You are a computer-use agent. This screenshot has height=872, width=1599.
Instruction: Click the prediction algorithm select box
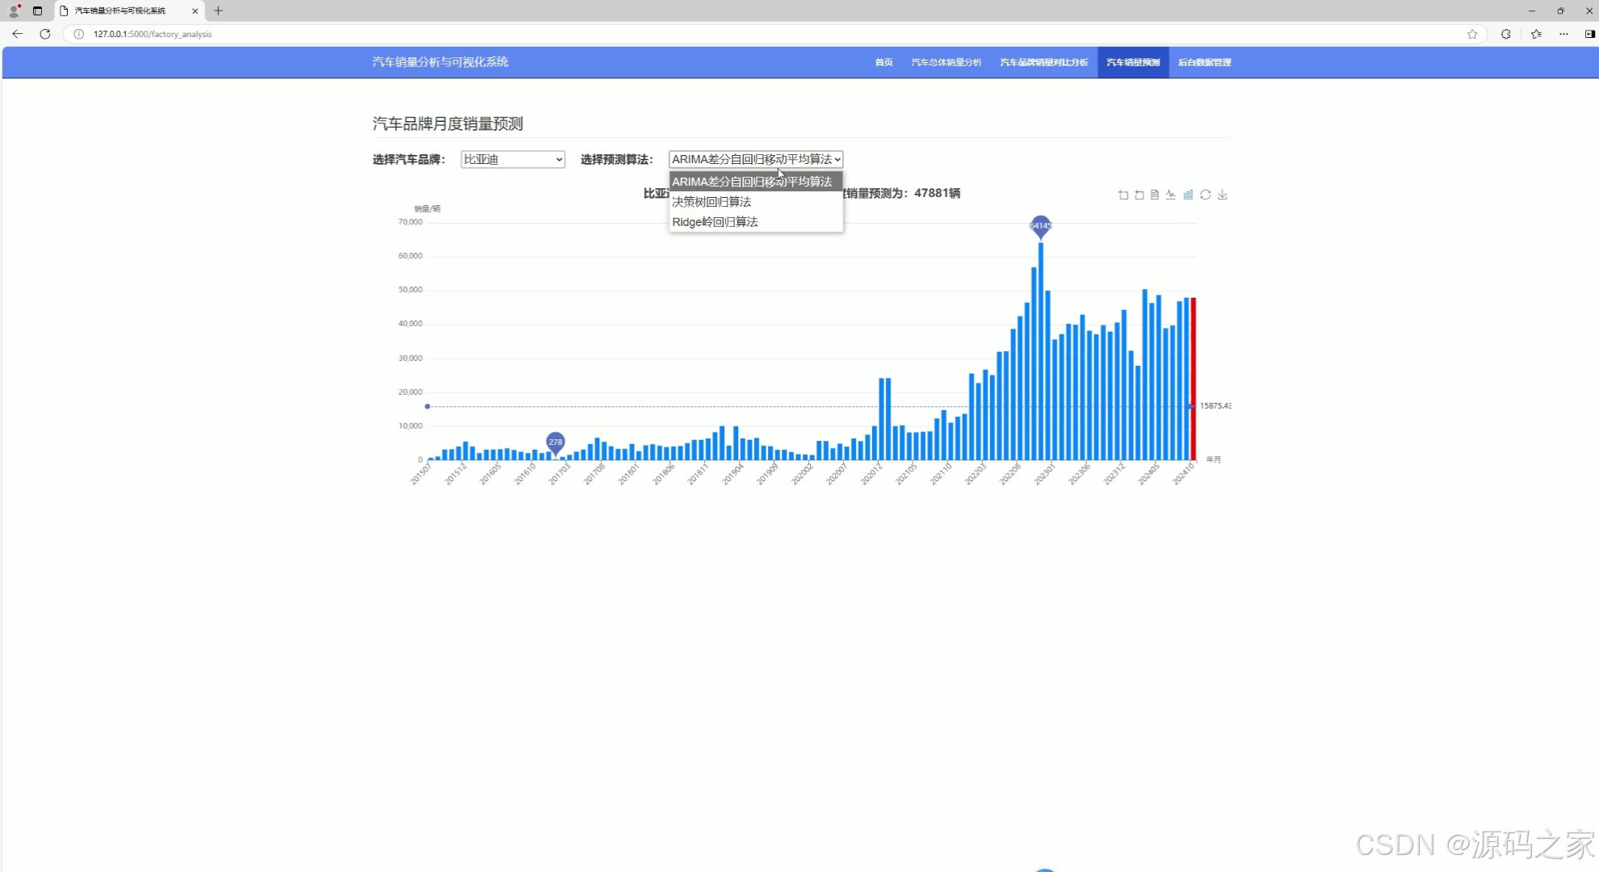pyautogui.click(x=755, y=159)
